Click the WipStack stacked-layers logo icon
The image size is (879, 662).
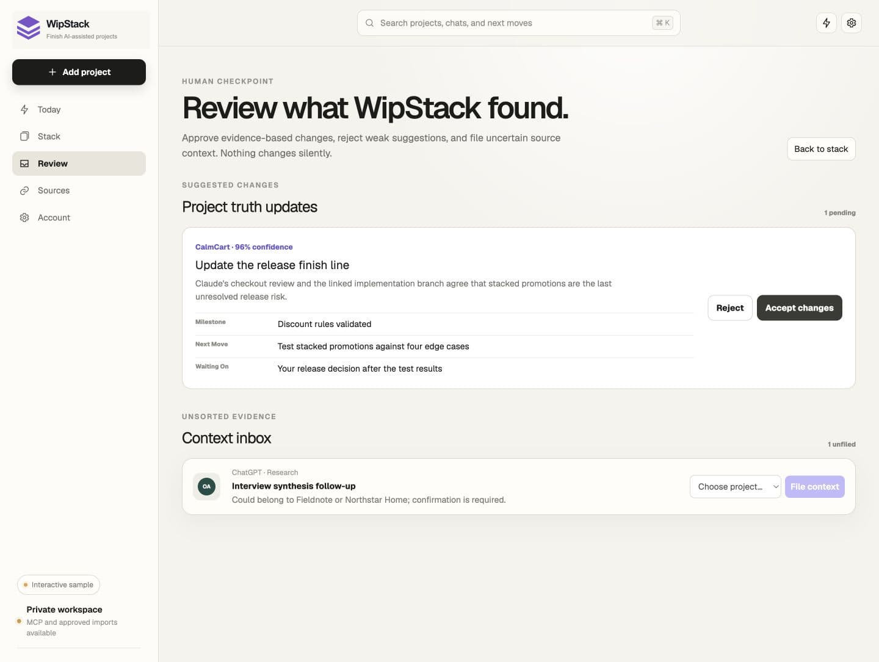pos(28,28)
